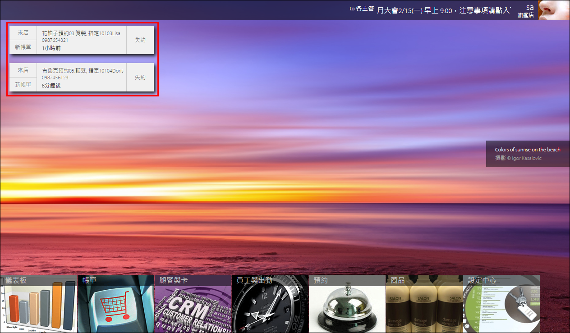Click the 'to 各主管' recipient label
The width and height of the screenshot is (570, 333).
click(x=362, y=9)
